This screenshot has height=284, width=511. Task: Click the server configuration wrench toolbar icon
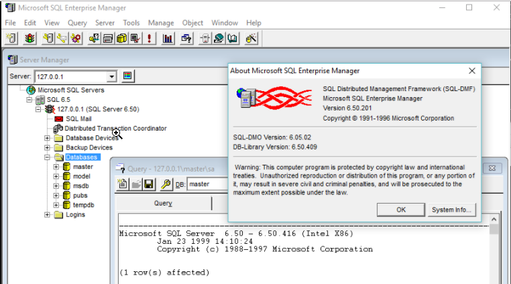click(x=48, y=38)
